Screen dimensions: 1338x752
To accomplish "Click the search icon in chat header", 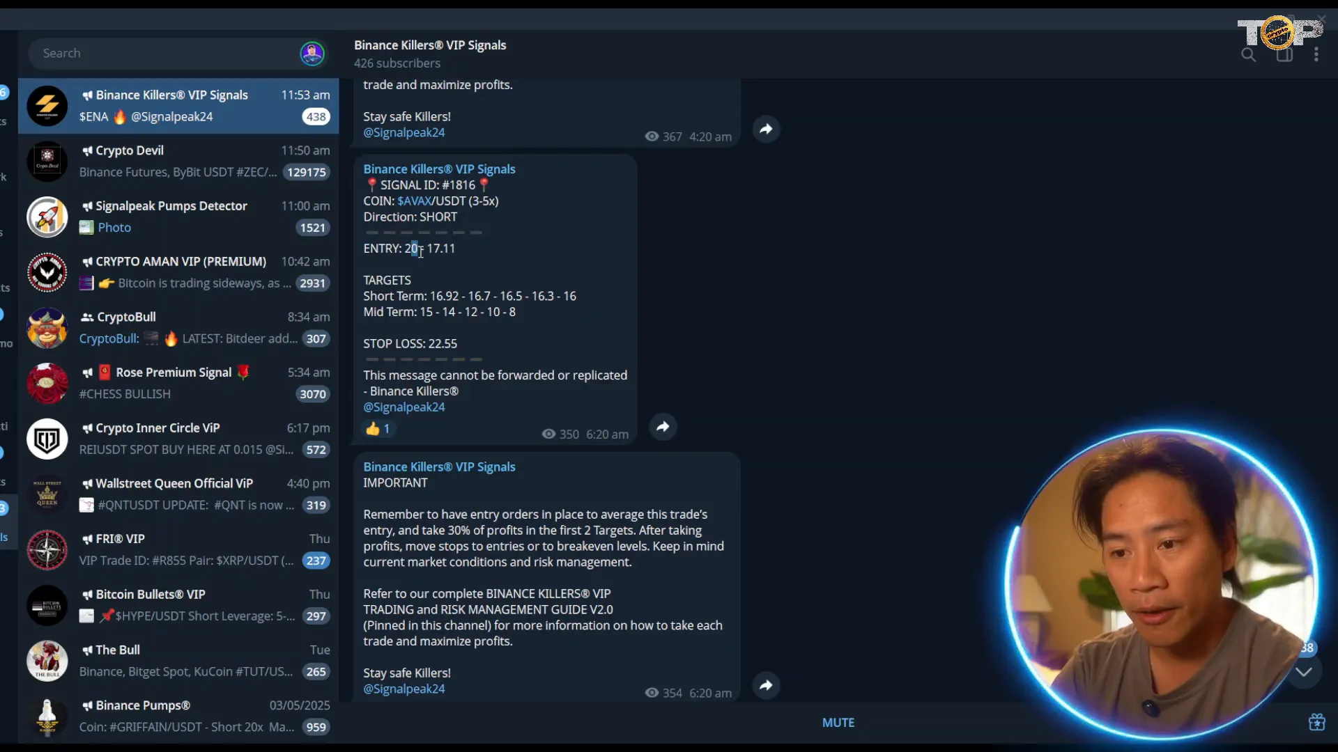I will 1248,54.
